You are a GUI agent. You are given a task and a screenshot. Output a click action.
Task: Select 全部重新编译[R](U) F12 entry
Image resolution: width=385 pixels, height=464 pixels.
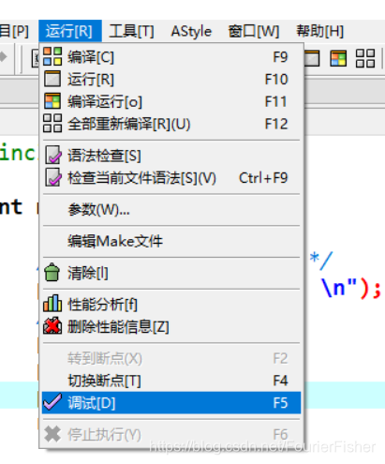coord(171,124)
